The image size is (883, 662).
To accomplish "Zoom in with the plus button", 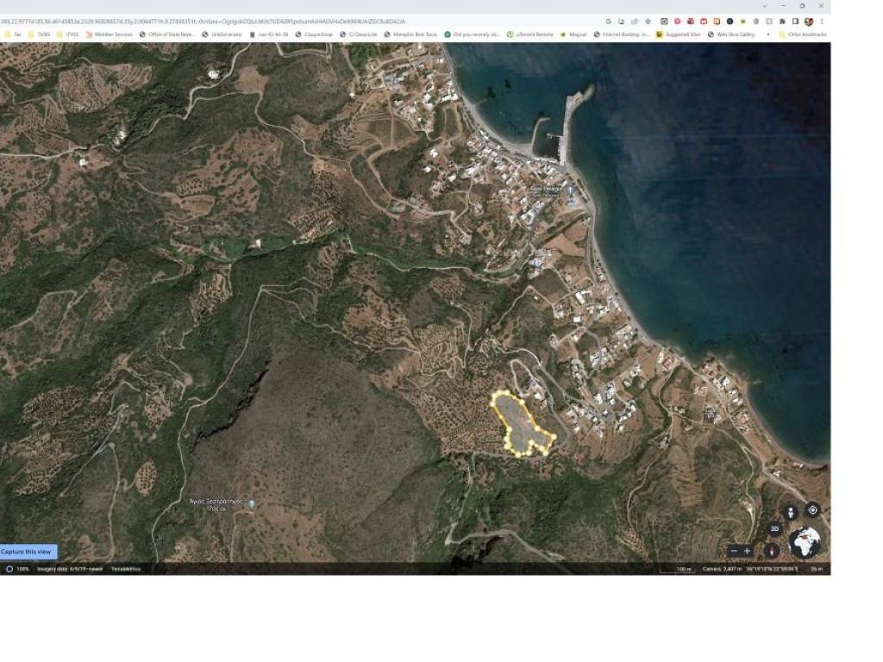I will click(748, 551).
